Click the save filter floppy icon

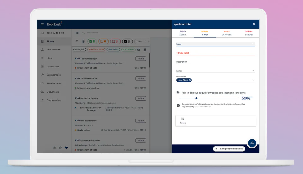[145, 50]
